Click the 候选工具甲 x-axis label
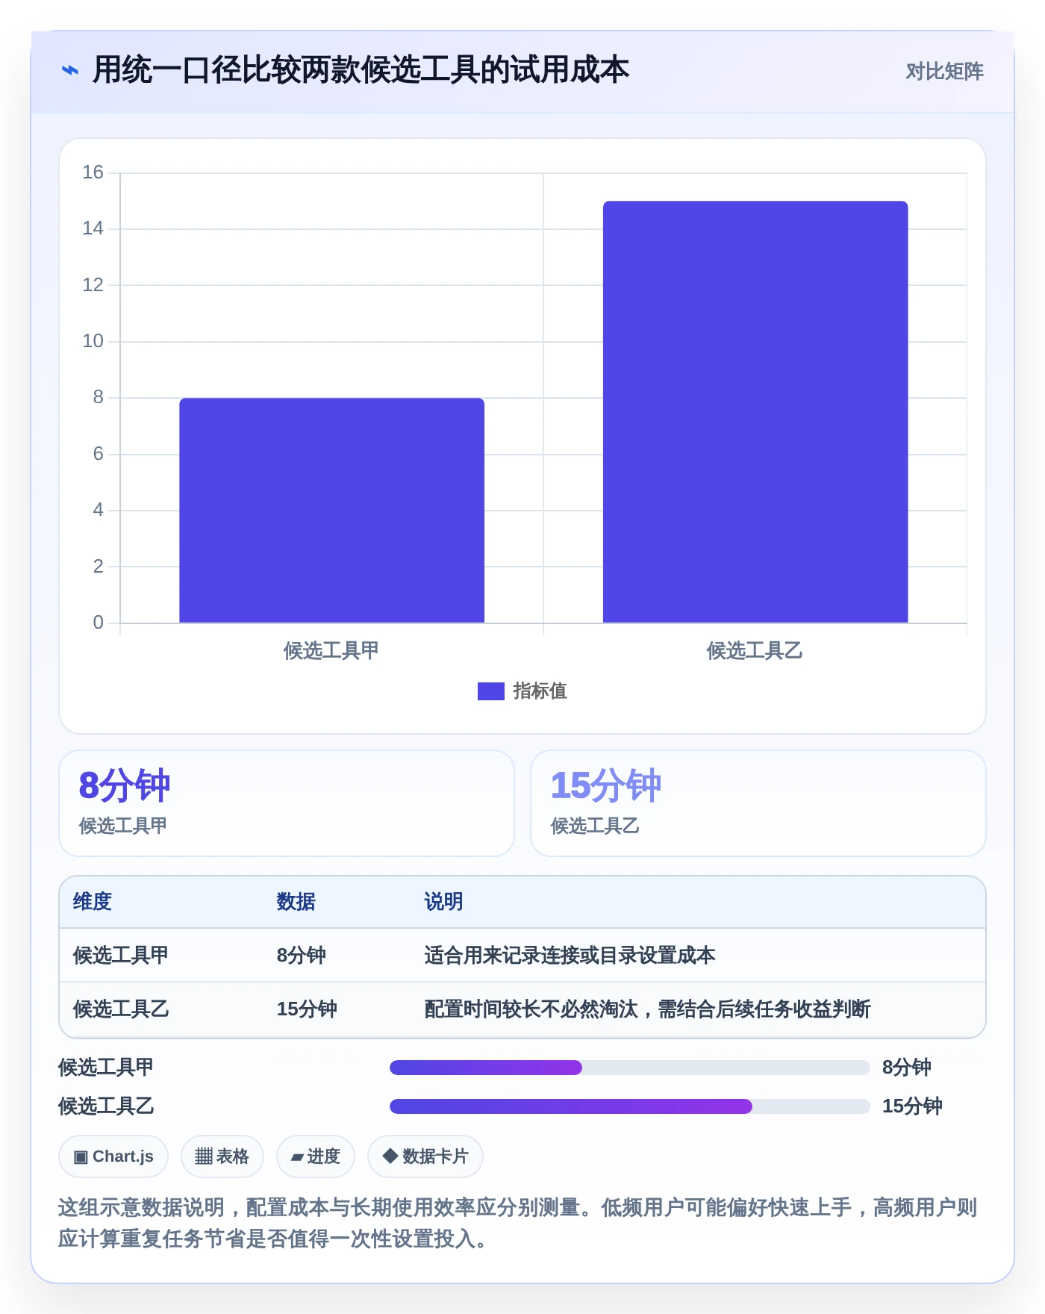Viewport: 1045px width, 1314px height. [331, 650]
